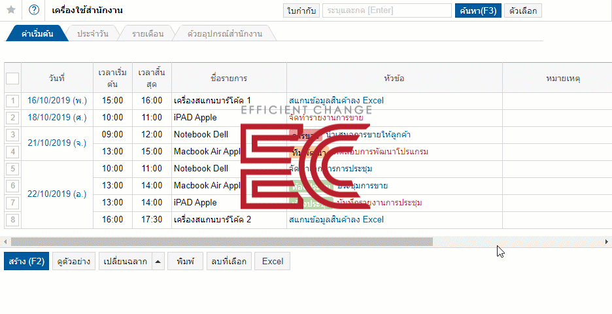Open date link 22/10/2019 (อ.)
The image size is (612, 314).
click(57, 194)
